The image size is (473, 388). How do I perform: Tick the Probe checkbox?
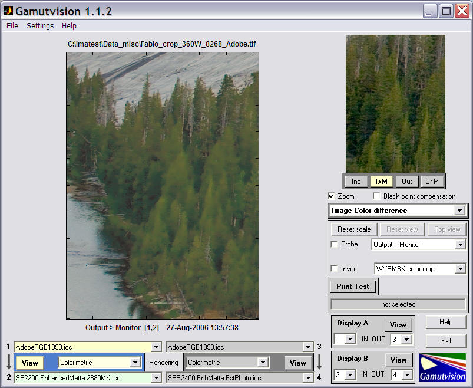pyautogui.click(x=334, y=244)
